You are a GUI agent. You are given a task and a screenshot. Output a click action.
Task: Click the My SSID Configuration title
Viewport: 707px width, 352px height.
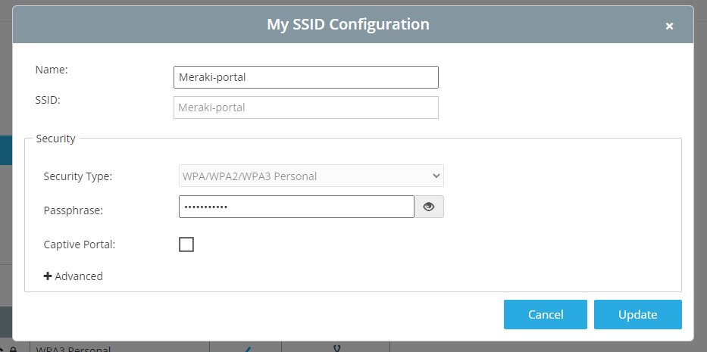tap(348, 24)
